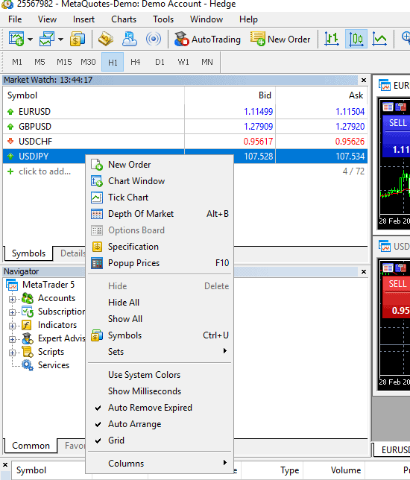Select the GBPUSD row in Market Watch
410x480 pixels.
click(186, 127)
